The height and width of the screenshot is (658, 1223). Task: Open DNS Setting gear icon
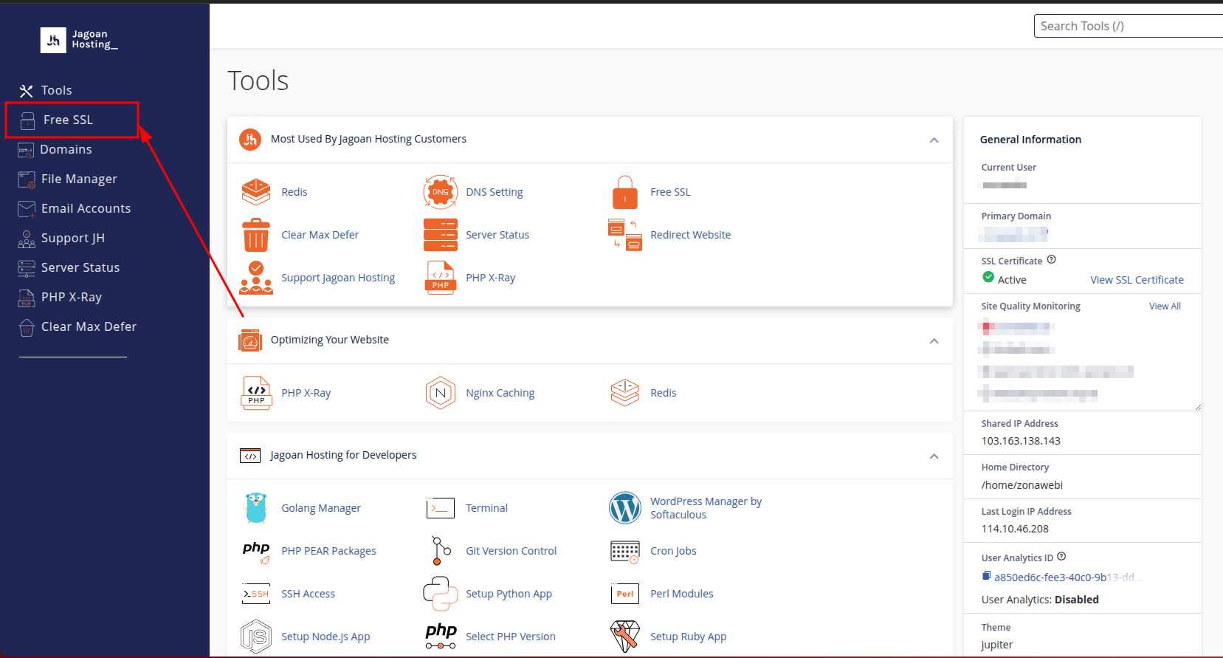[x=440, y=192]
